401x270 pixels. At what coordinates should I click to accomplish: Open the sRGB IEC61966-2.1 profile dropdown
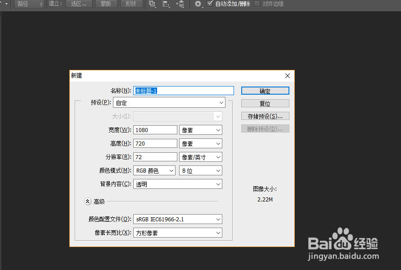(177, 219)
